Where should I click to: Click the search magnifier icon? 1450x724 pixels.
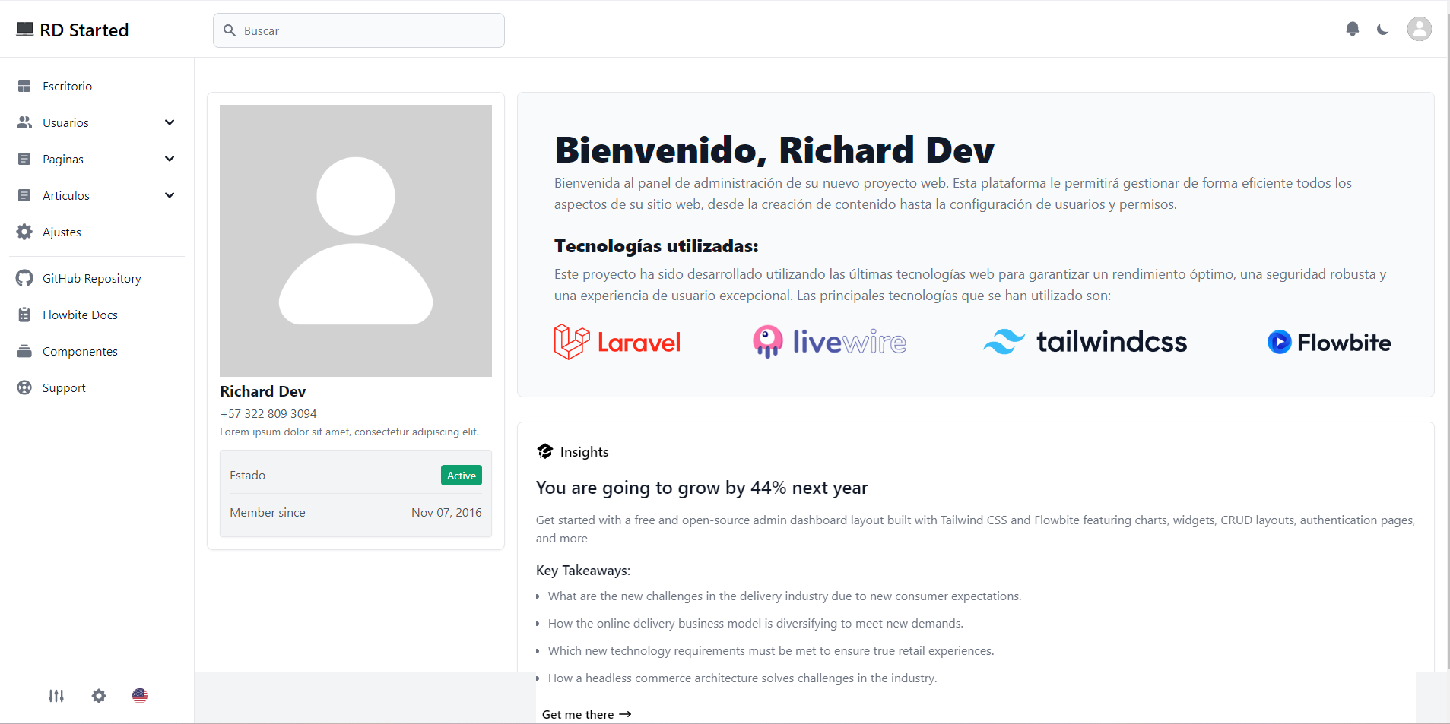coord(230,30)
